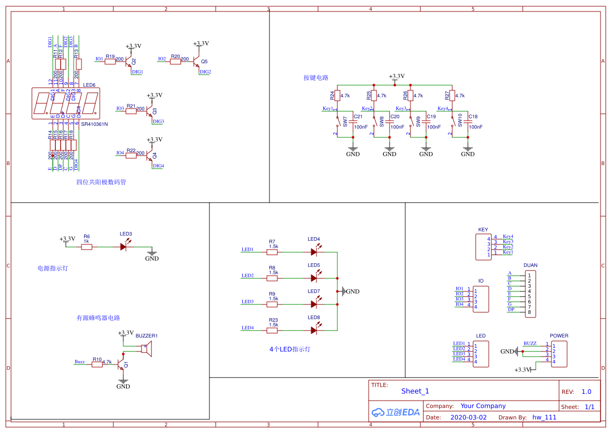The image size is (612, 433).
Task: Select pull-up resistor R27
Action: coord(452,95)
